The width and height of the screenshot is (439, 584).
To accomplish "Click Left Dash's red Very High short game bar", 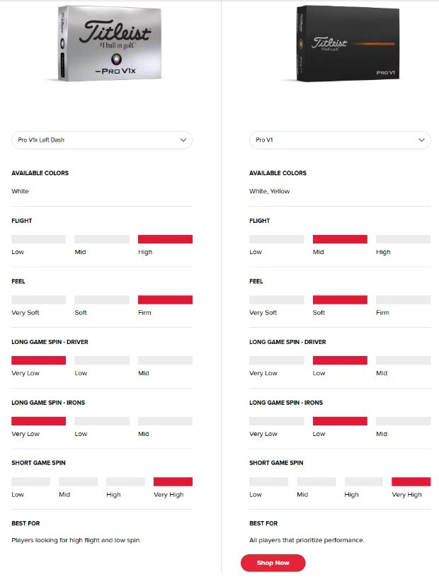I will [x=173, y=482].
